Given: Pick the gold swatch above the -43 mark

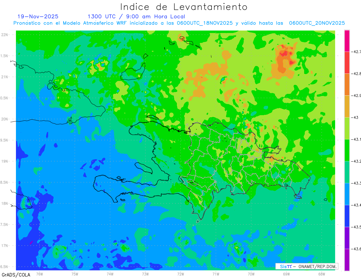Looking at the screenshot, I should 347,106.
